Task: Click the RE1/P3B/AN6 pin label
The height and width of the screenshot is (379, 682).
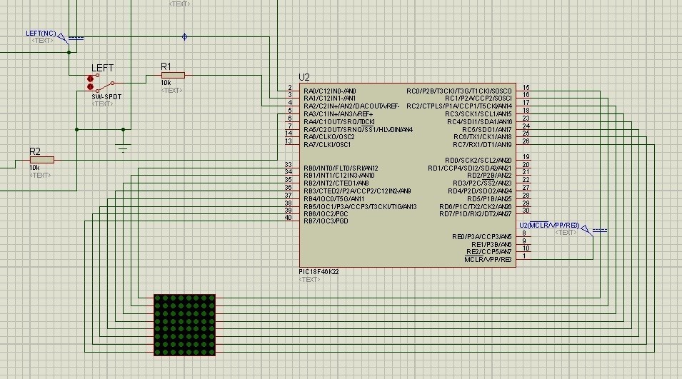Action: click(x=491, y=244)
